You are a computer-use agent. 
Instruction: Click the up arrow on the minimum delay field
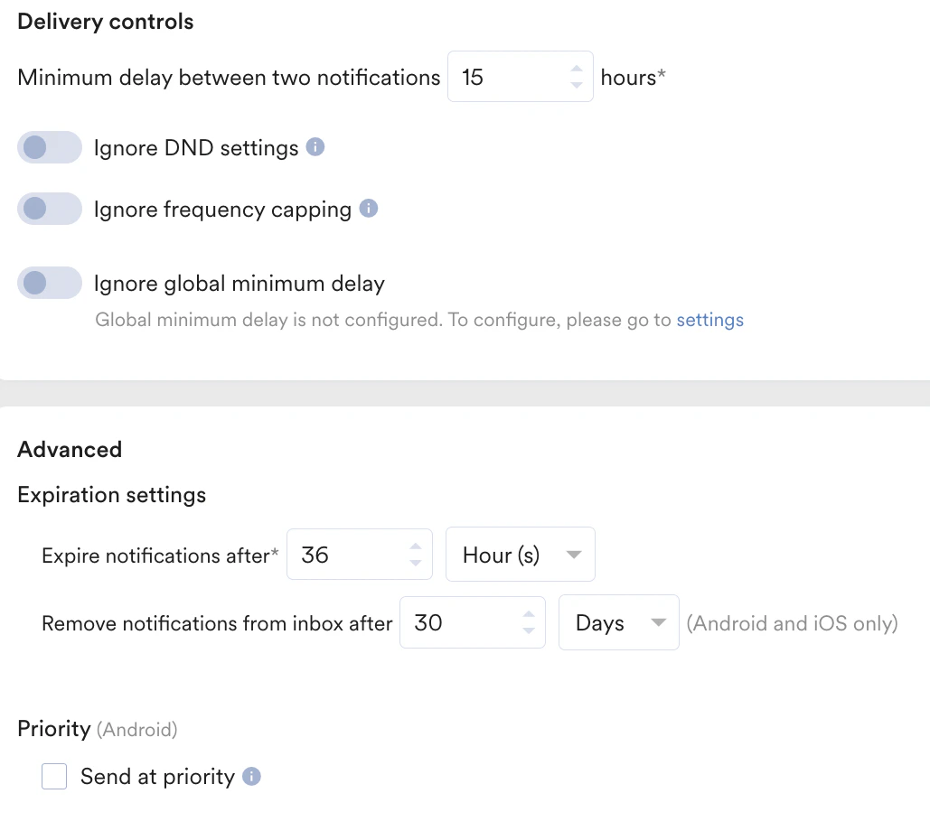pyautogui.click(x=577, y=69)
